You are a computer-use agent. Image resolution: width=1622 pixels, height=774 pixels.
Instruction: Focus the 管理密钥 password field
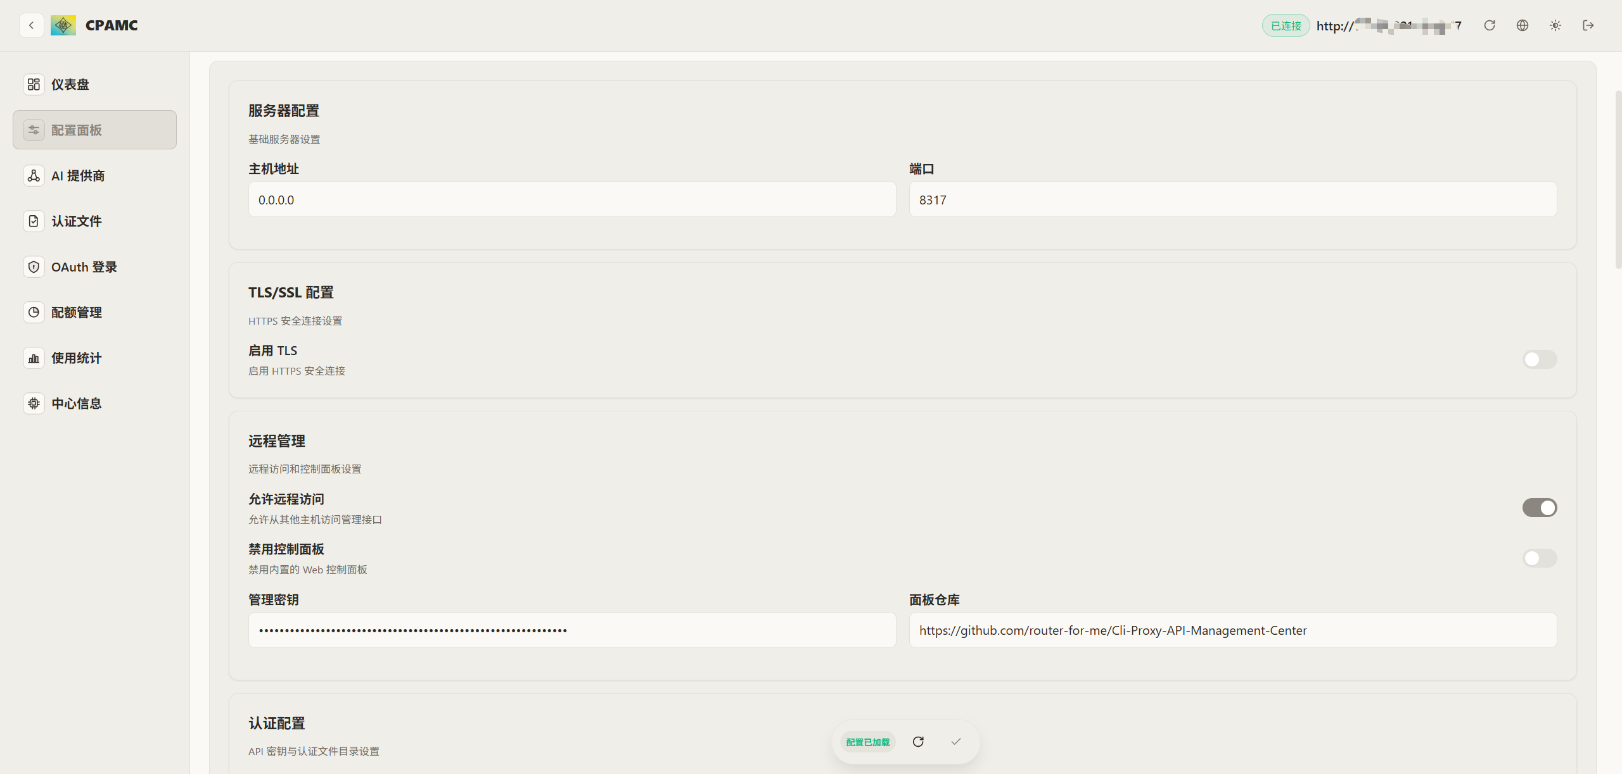[572, 630]
